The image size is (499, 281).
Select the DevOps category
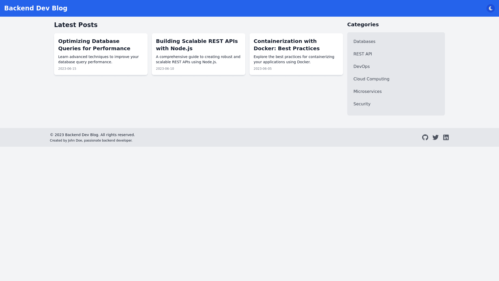361,67
